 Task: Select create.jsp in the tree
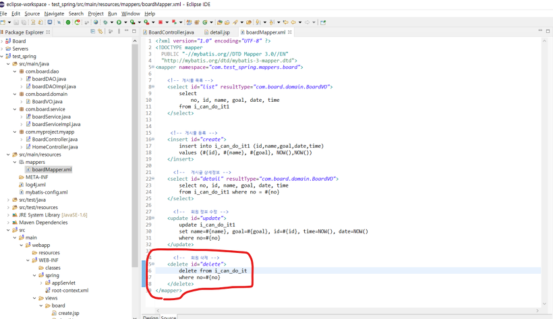pyautogui.click(x=68, y=313)
